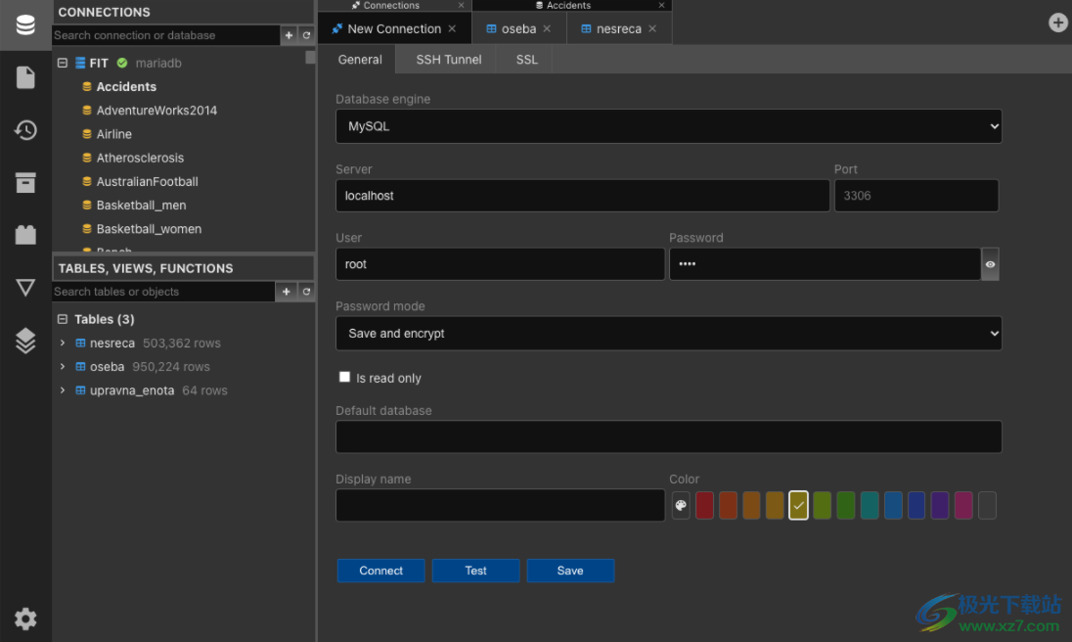Pick the empty no-color swatch
Viewport: 1072px width, 642px height.
[987, 505]
